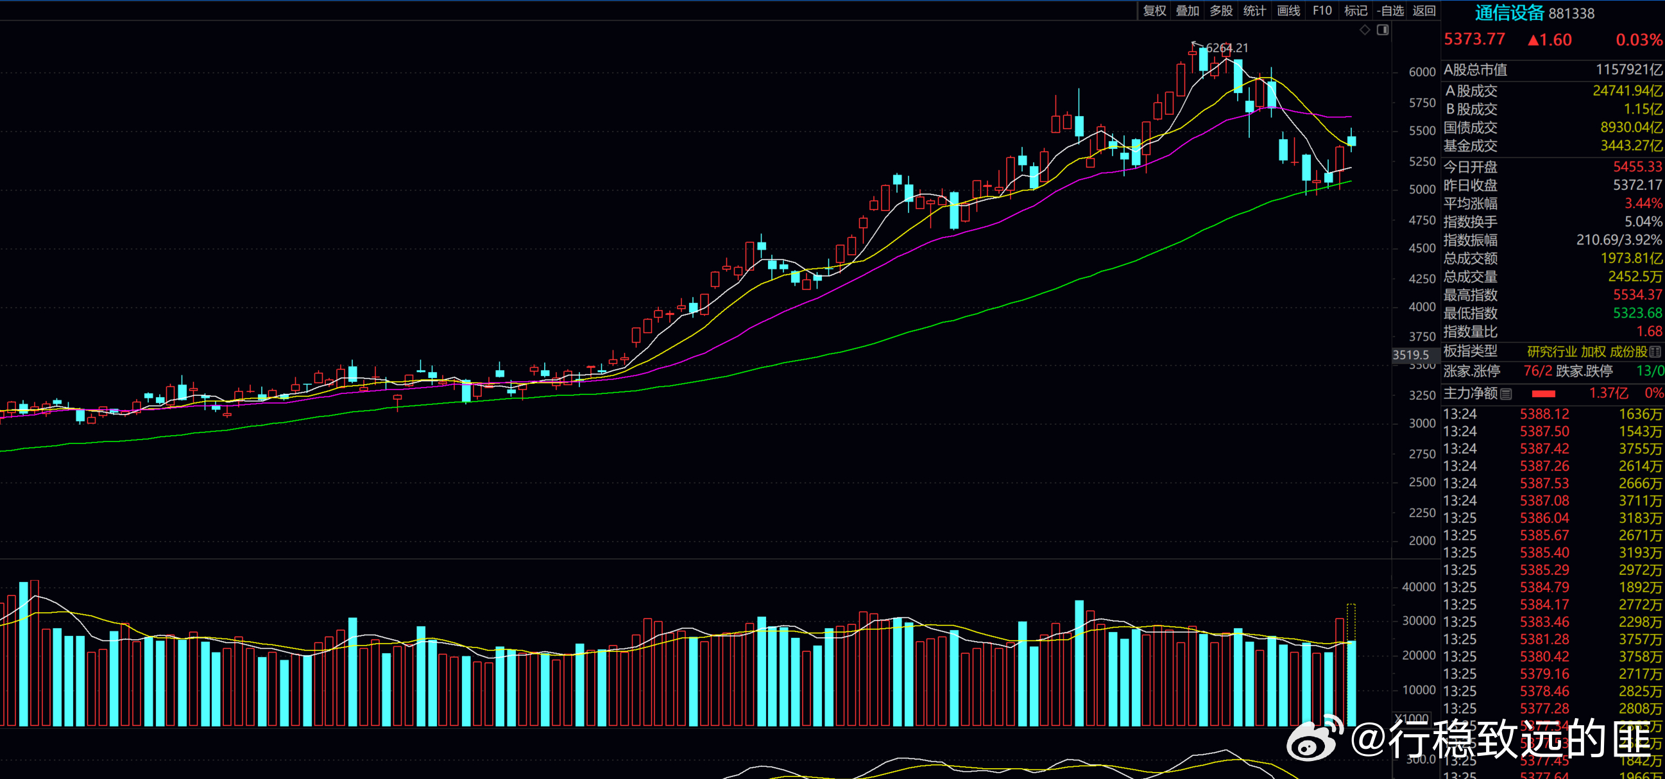Click the red 主力净额 inflow bar
The height and width of the screenshot is (779, 1665).
[x=1544, y=394]
